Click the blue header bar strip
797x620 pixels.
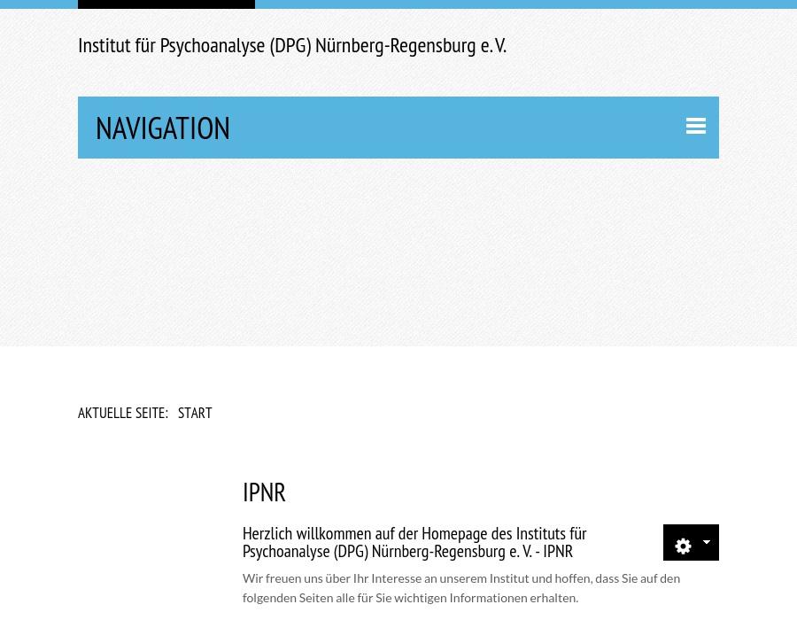click(x=487, y=4)
